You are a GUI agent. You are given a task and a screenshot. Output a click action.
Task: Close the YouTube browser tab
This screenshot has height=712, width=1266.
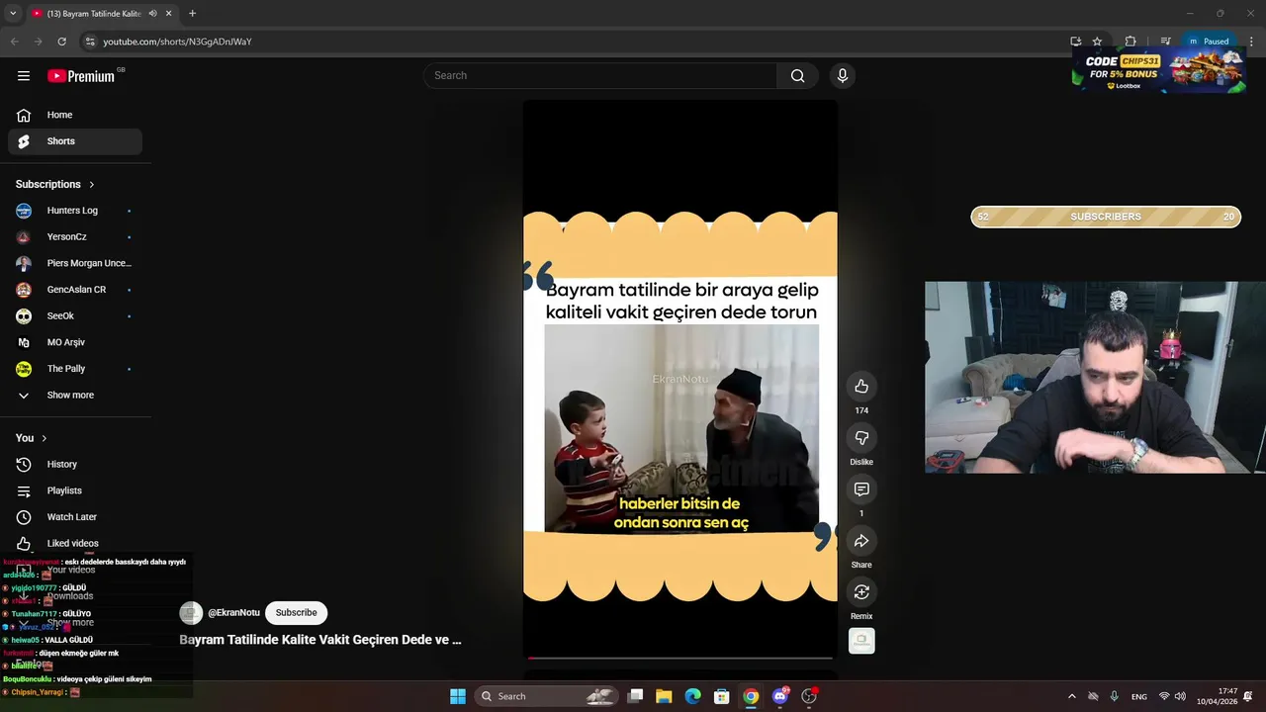click(168, 14)
